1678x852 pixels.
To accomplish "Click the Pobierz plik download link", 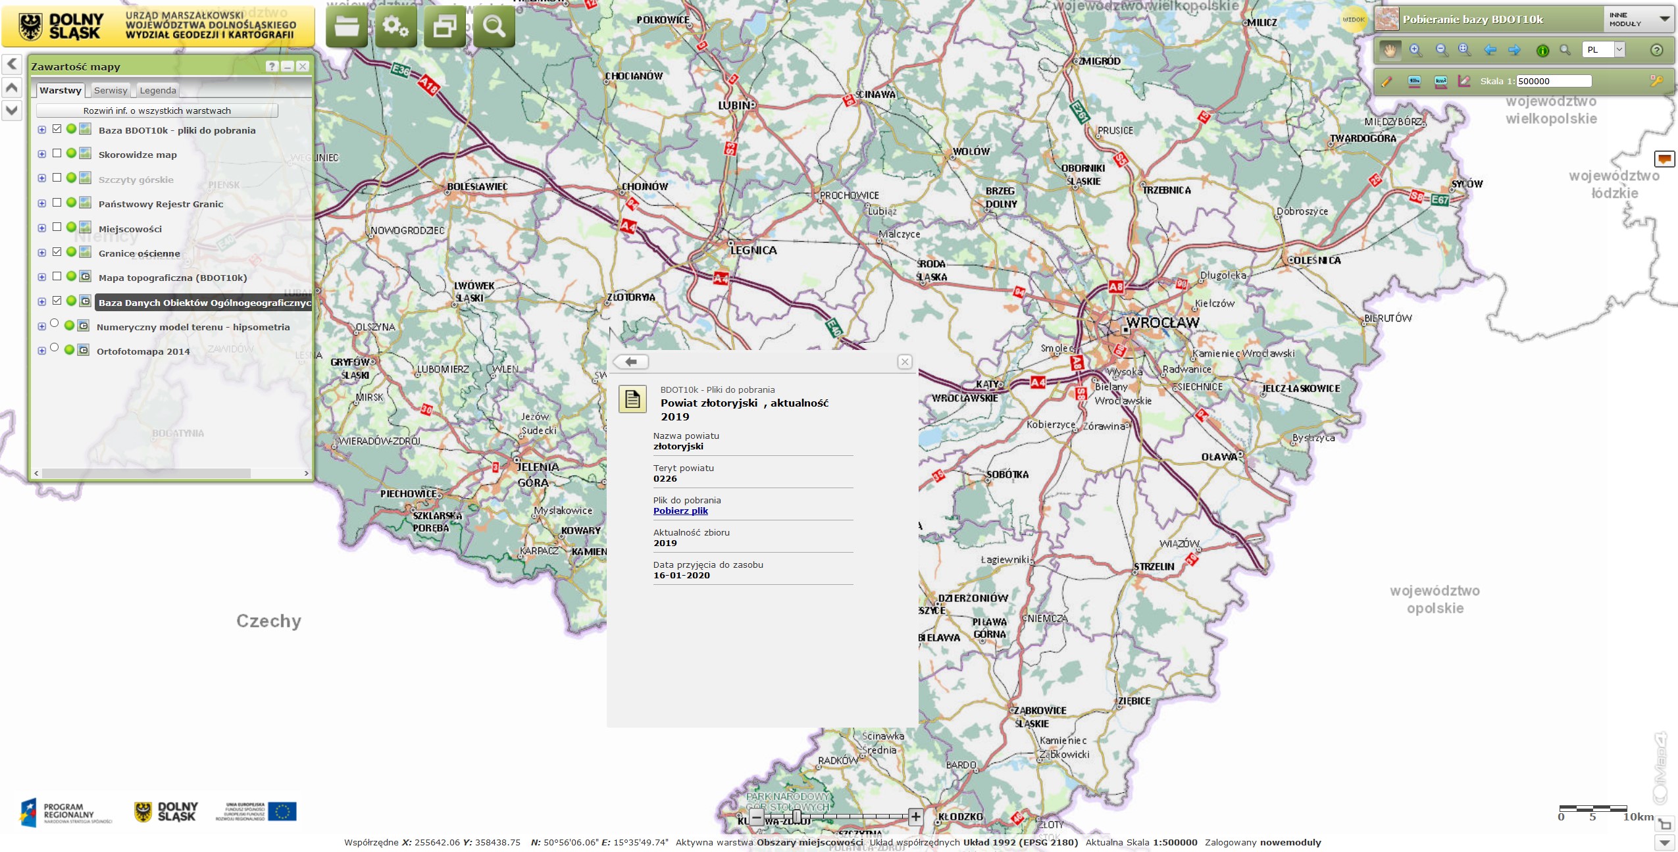I will 680,511.
